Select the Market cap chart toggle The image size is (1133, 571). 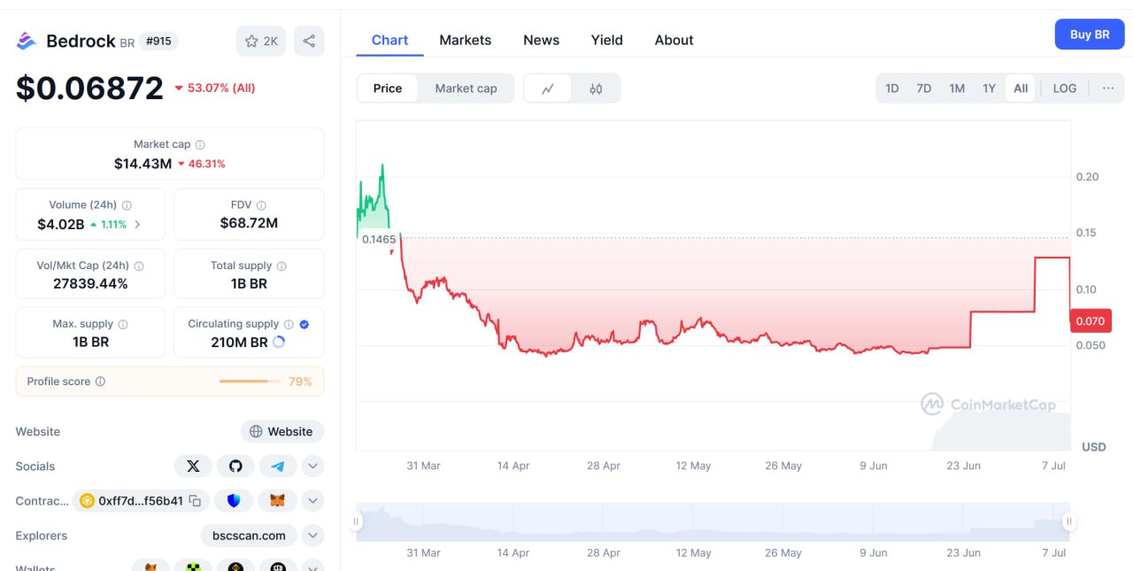pos(466,89)
